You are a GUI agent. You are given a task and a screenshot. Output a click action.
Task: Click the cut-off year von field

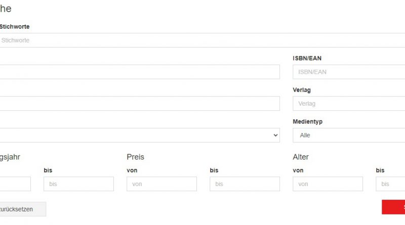pyautogui.click(x=15, y=184)
